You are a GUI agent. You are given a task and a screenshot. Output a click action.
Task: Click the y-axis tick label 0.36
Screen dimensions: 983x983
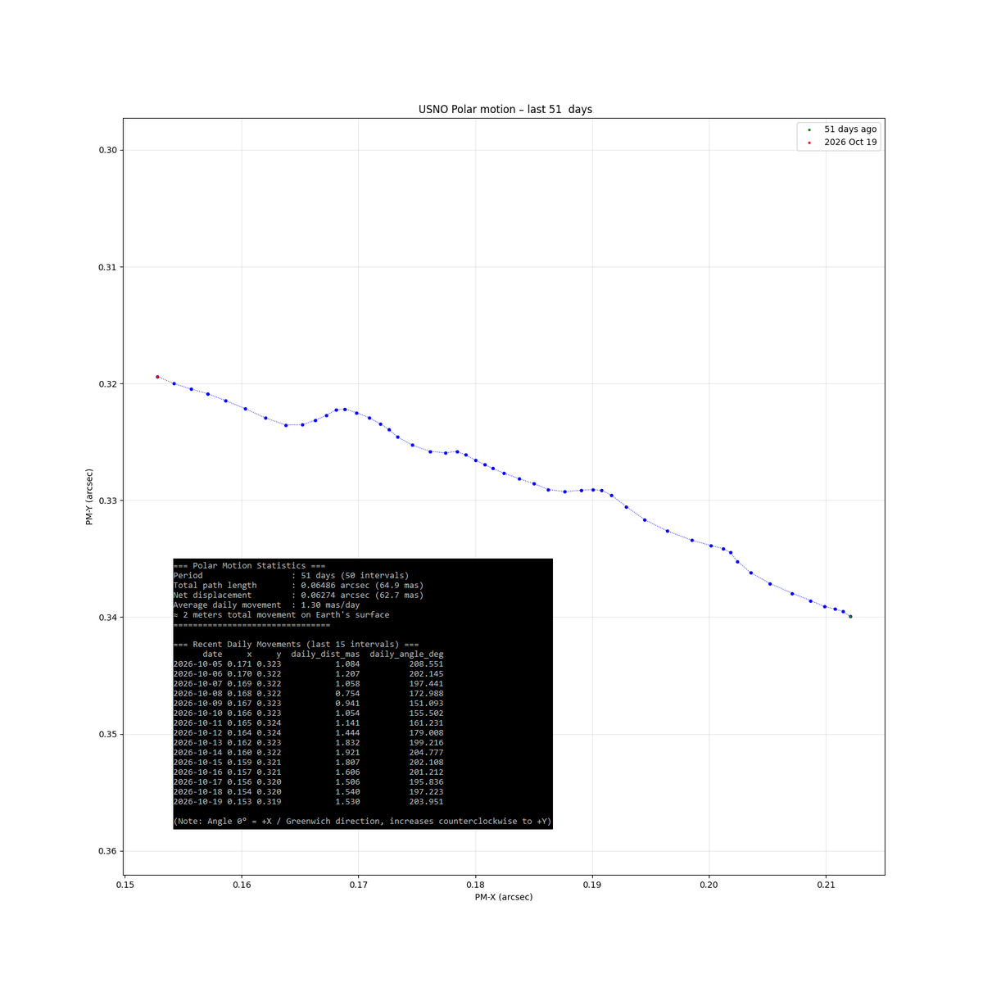(107, 851)
